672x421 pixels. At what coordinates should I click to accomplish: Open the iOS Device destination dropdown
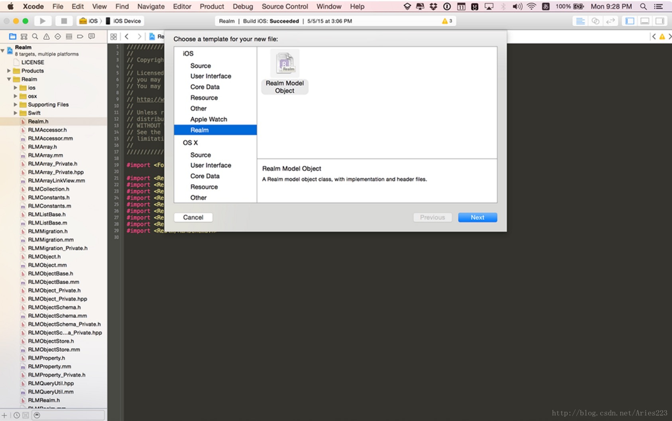coord(124,21)
